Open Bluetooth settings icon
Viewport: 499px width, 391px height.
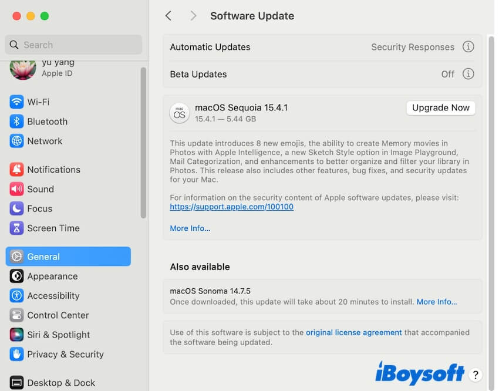[x=16, y=122]
